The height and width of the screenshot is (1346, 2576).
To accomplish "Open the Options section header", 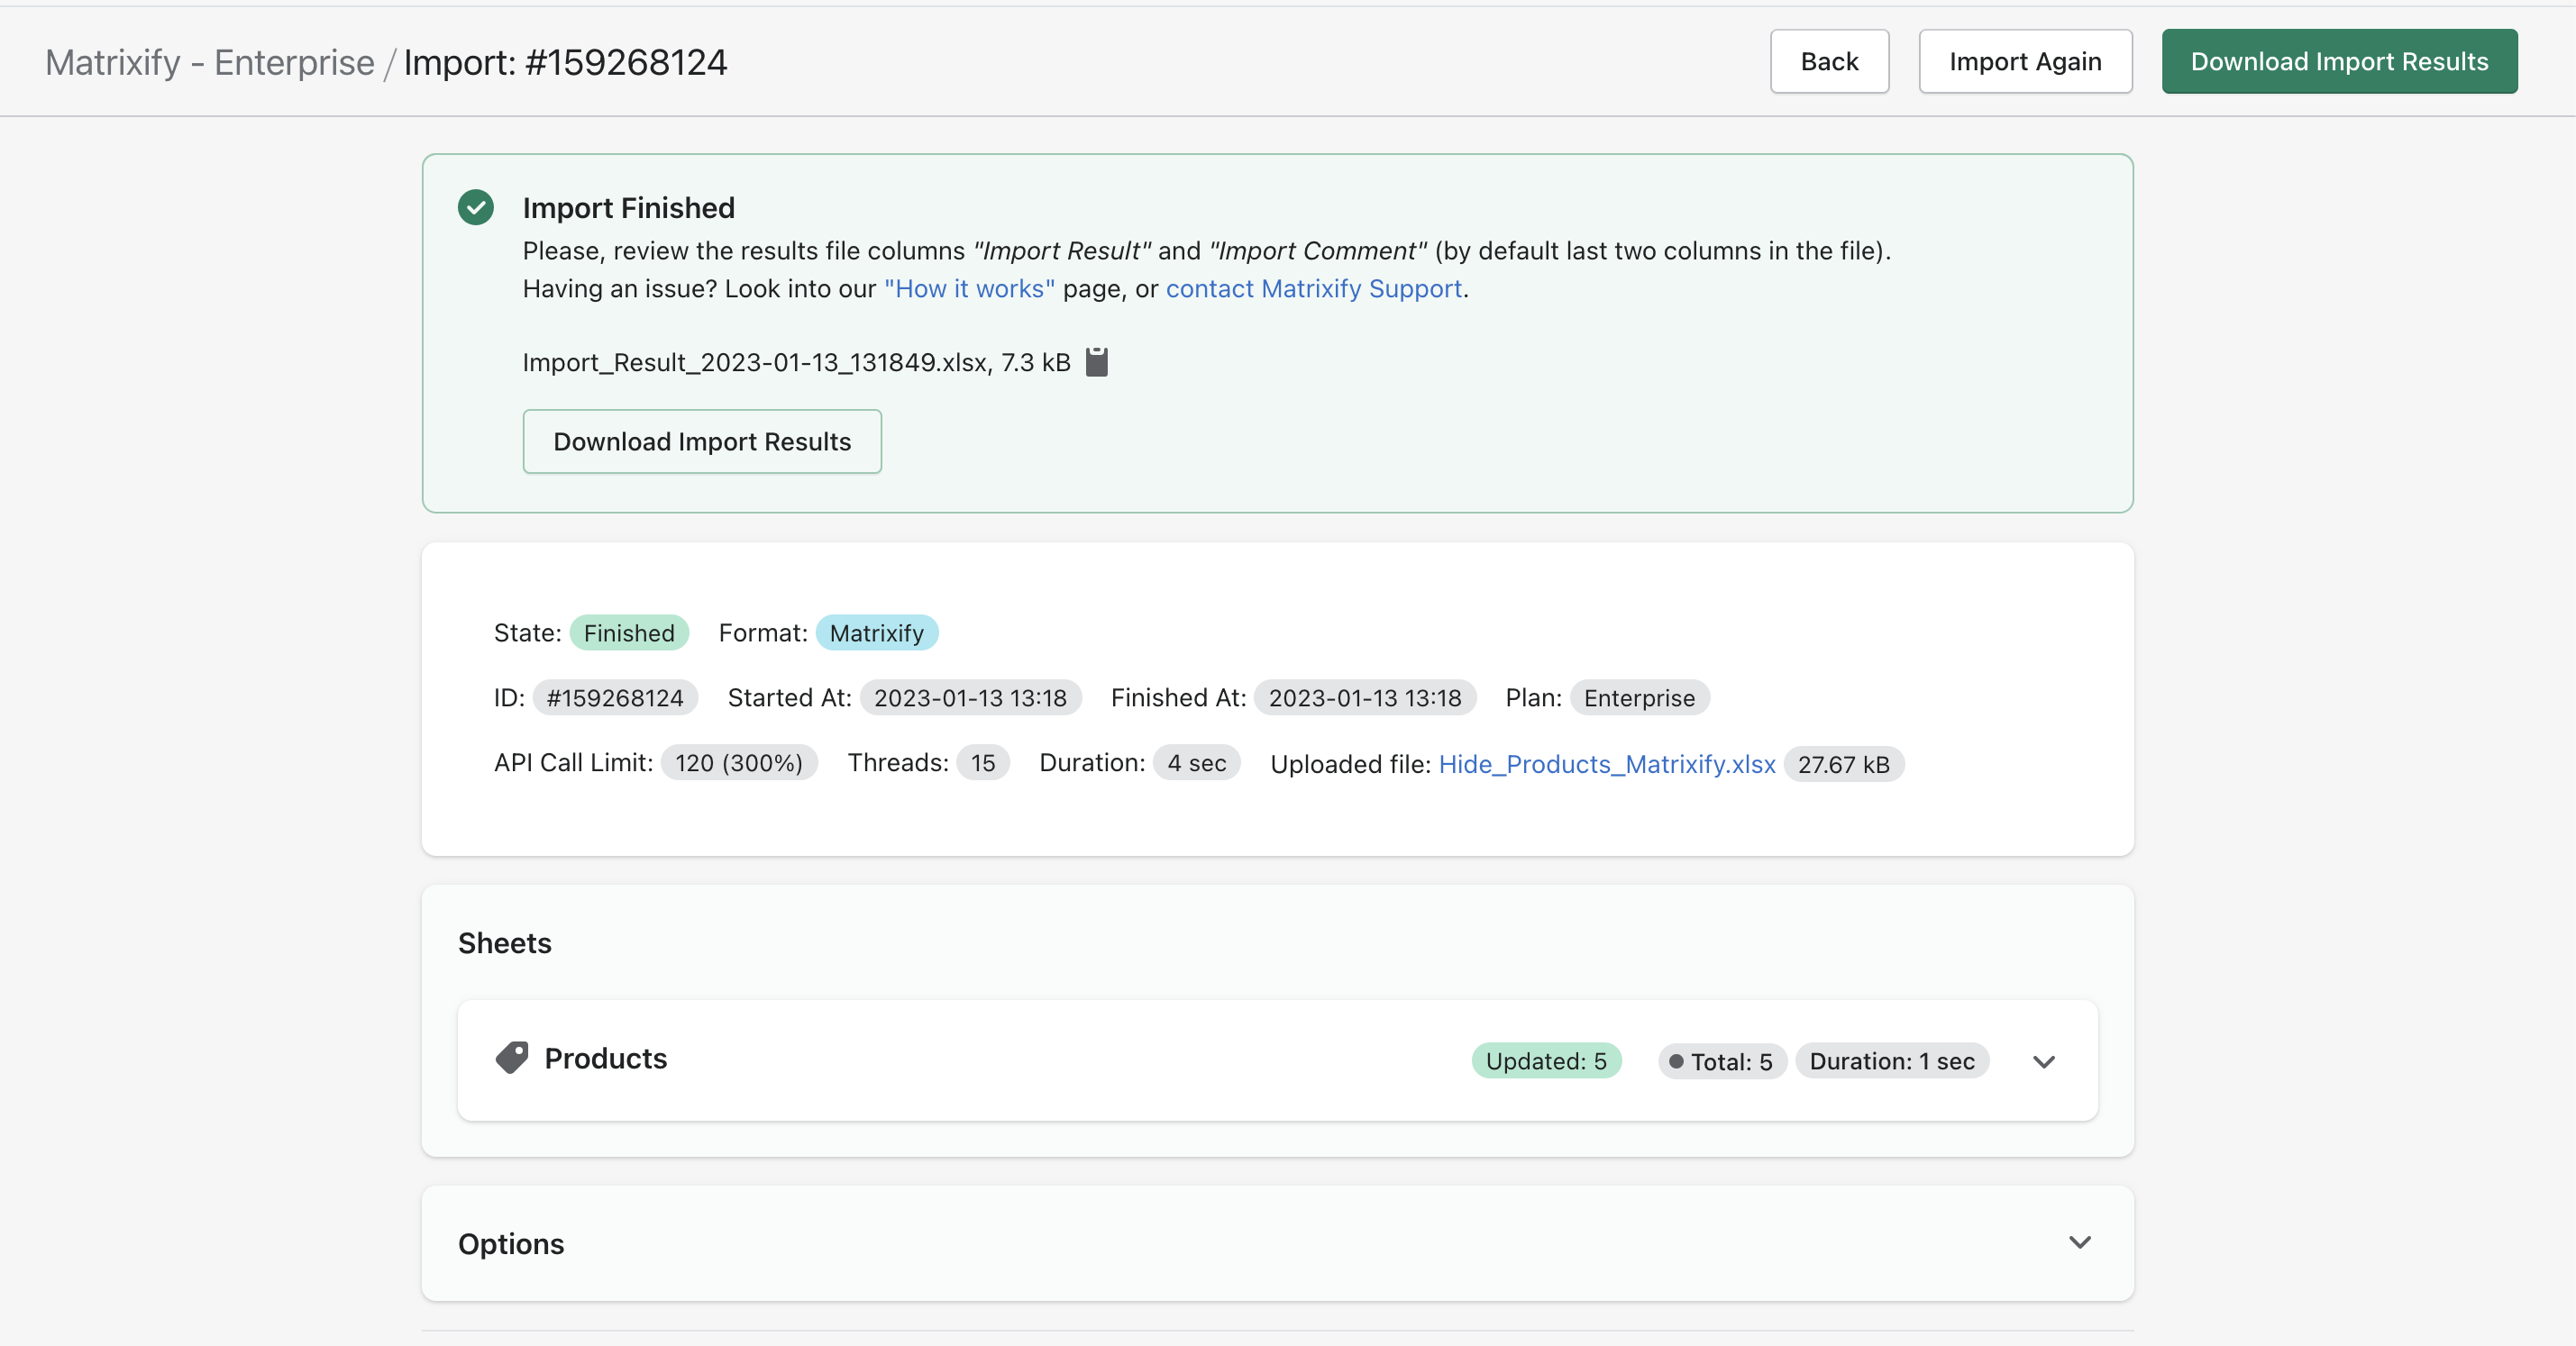I will 511,1243.
